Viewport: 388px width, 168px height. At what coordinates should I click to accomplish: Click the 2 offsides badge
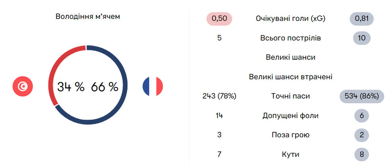[x=362, y=135]
